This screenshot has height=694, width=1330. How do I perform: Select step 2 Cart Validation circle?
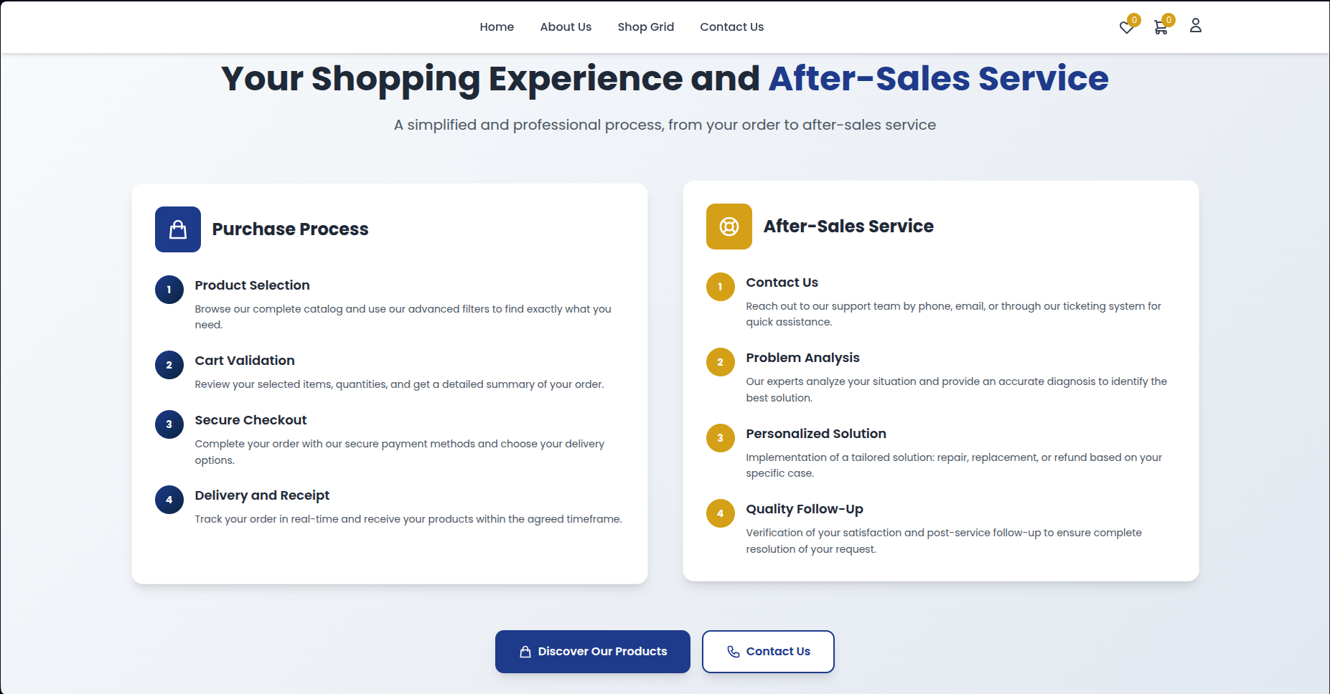(169, 365)
